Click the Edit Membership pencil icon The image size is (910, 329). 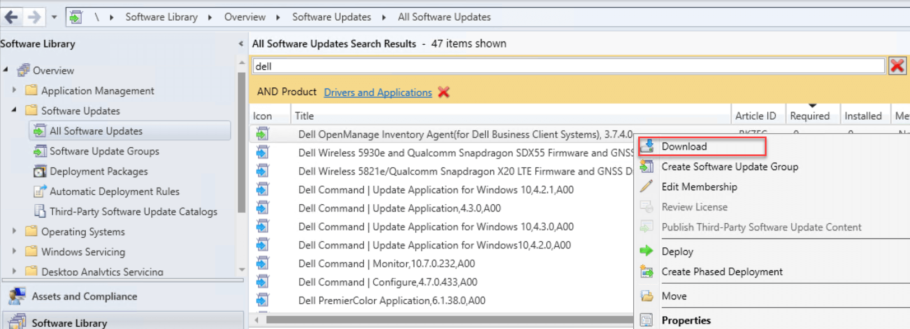(x=647, y=186)
